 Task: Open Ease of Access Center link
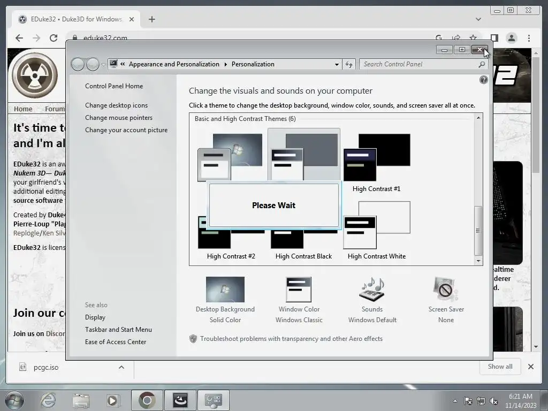coord(116,341)
